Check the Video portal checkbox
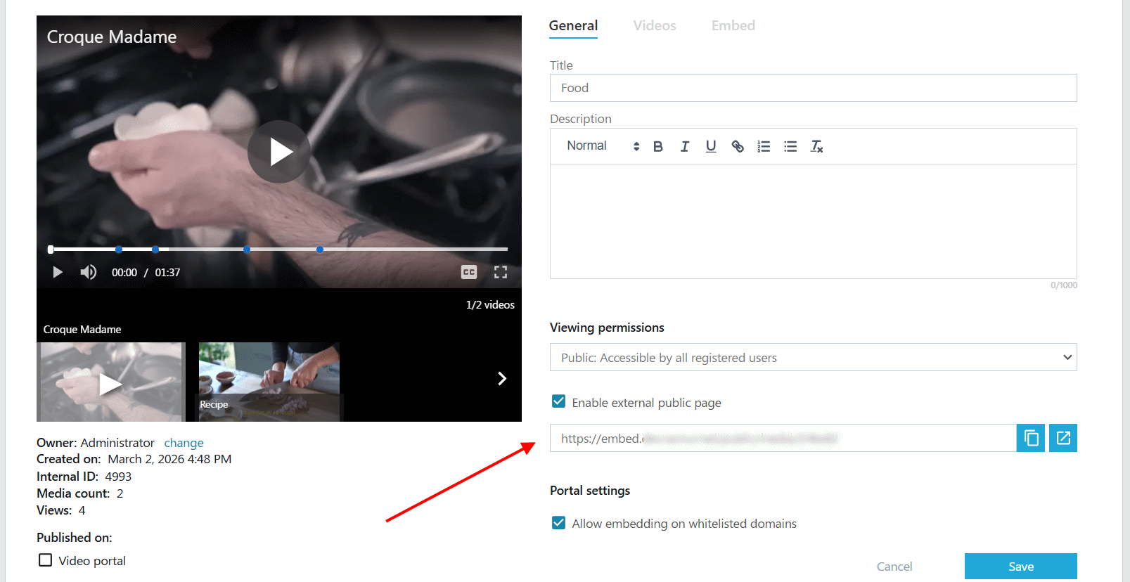Image resolution: width=1130 pixels, height=582 pixels. pos(46,560)
